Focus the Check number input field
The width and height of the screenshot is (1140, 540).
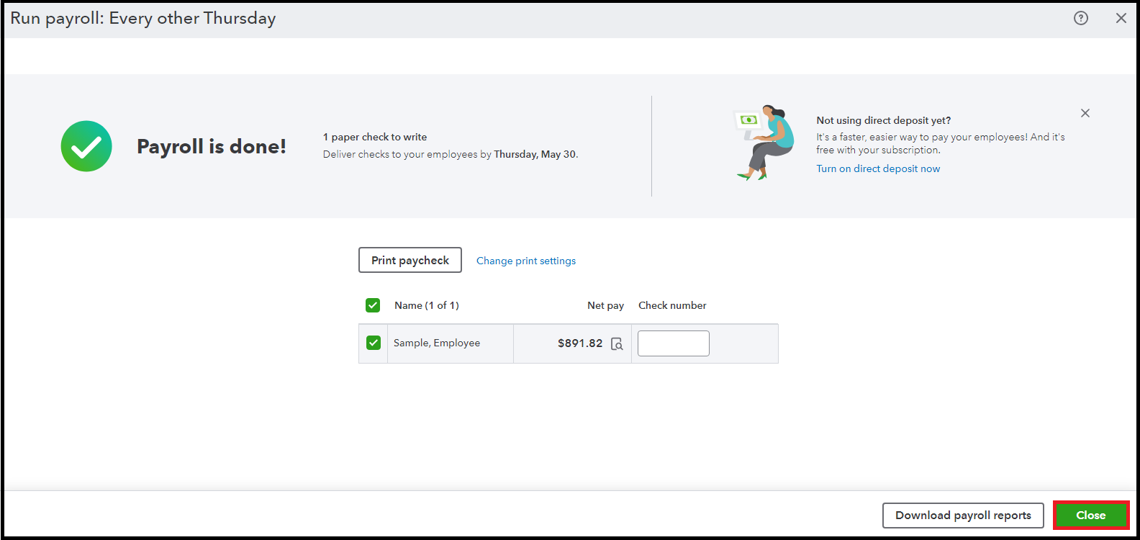pyautogui.click(x=674, y=343)
